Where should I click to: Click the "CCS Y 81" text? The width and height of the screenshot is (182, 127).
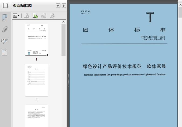coord(85,13)
